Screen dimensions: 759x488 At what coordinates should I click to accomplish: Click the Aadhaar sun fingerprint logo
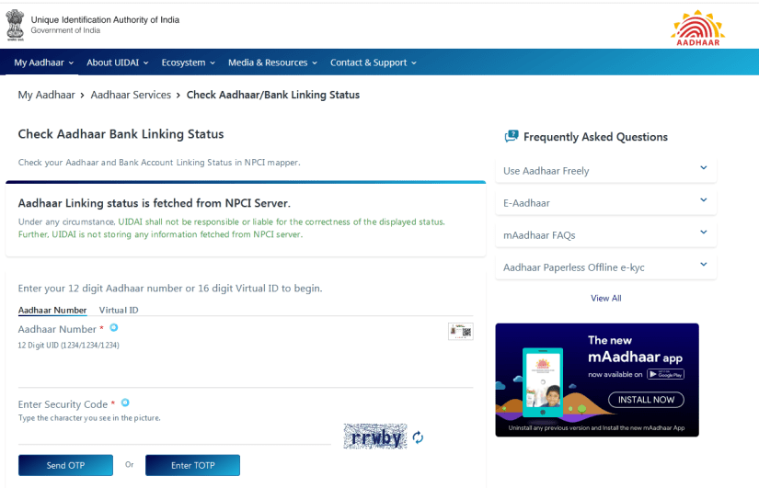(x=697, y=28)
